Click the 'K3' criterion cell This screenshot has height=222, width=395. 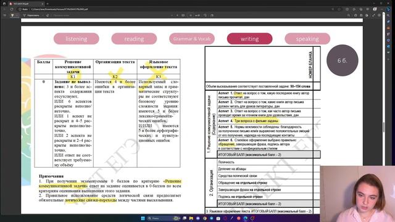tap(159, 76)
